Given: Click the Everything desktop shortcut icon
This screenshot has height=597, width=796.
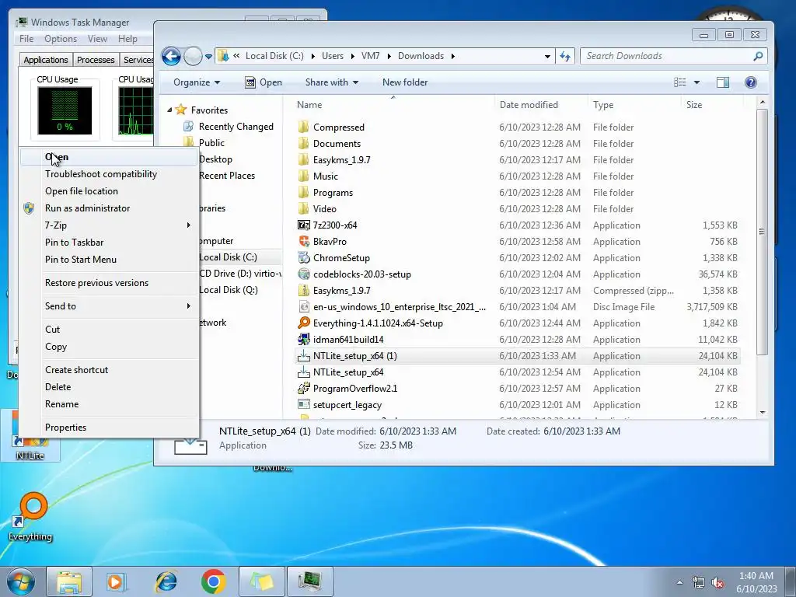Looking at the screenshot, I should coord(30,511).
